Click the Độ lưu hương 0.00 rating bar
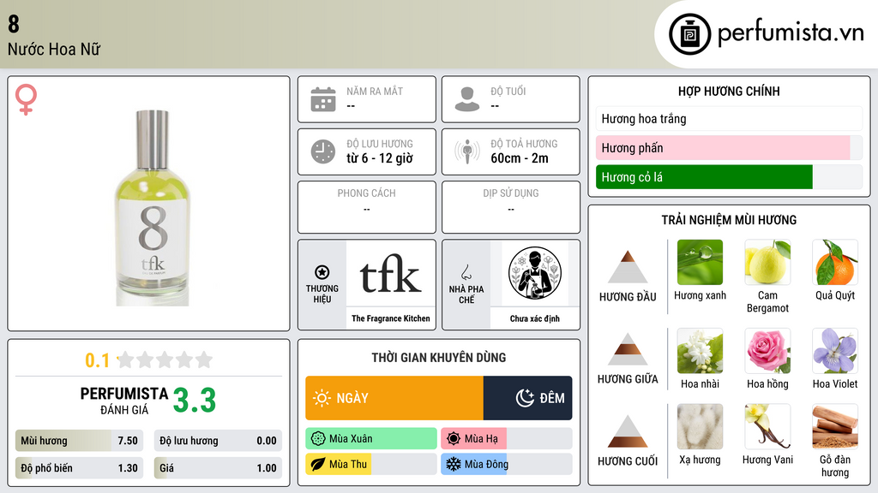Screen dimensions: 878x493 [x=218, y=441]
